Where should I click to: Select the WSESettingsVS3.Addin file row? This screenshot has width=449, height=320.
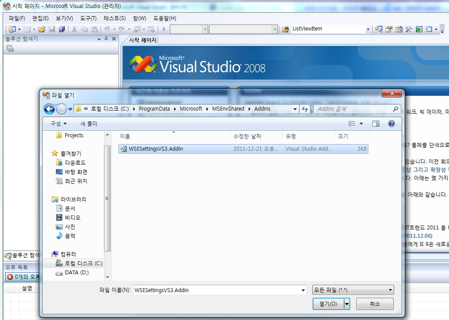click(x=243, y=149)
